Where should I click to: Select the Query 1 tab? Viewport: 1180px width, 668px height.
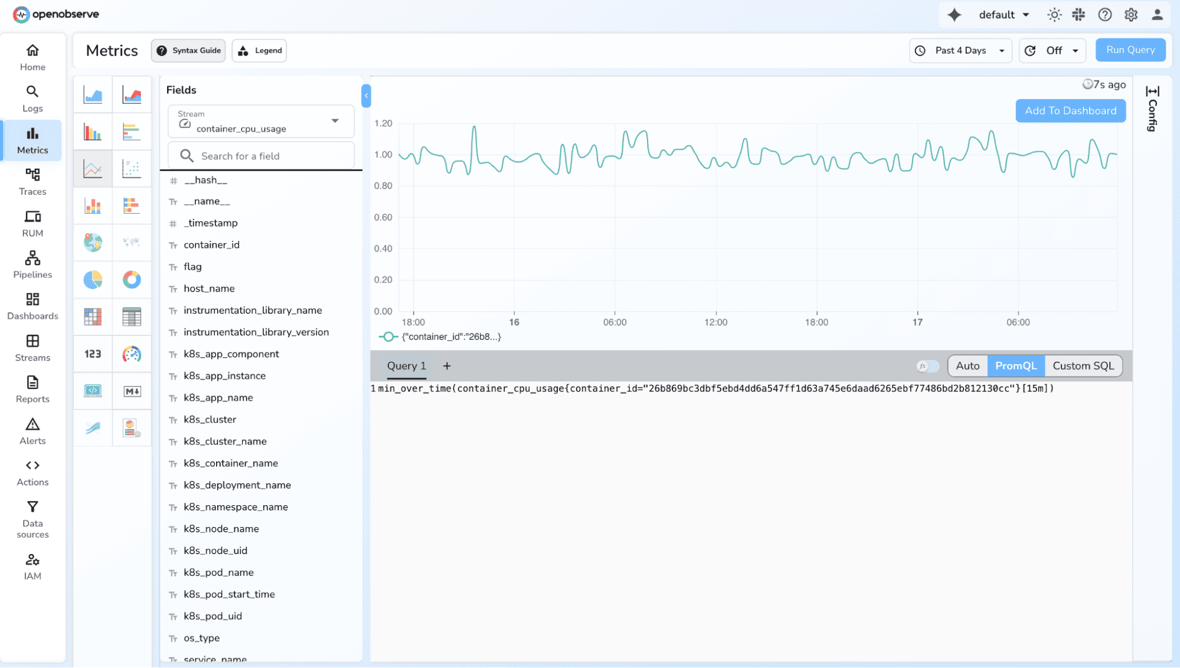click(x=406, y=366)
